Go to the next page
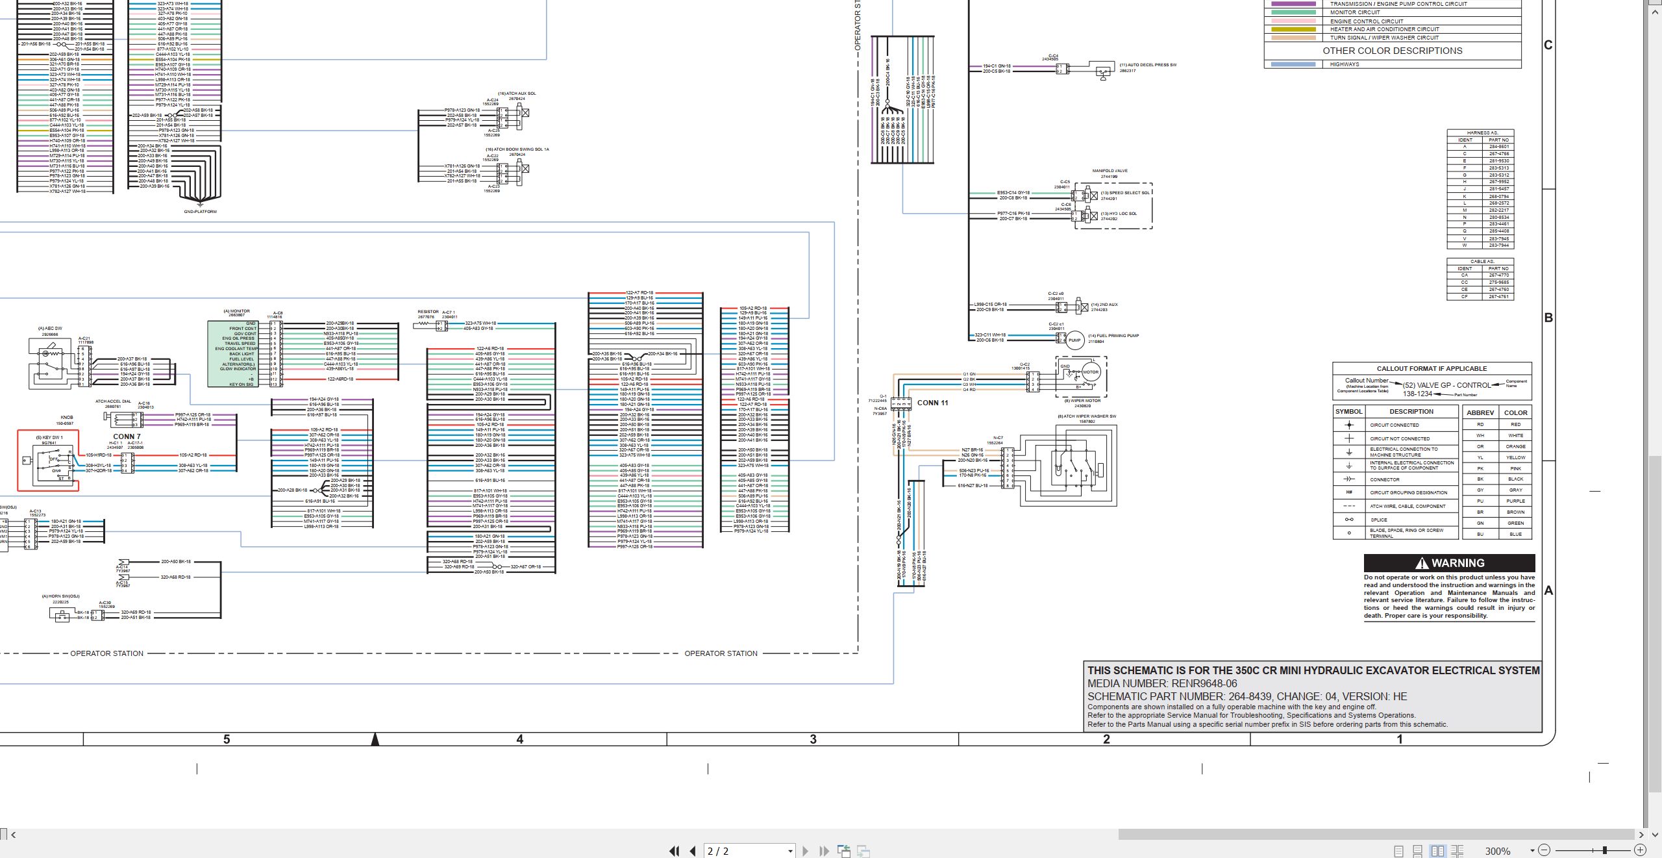Image resolution: width=1662 pixels, height=858 pixels. click(806, 851)
